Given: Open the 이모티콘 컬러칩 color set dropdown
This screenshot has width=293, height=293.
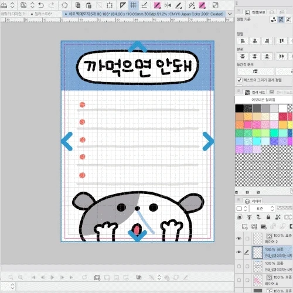Looking at the screenshot, I should [x=264, y=100].
